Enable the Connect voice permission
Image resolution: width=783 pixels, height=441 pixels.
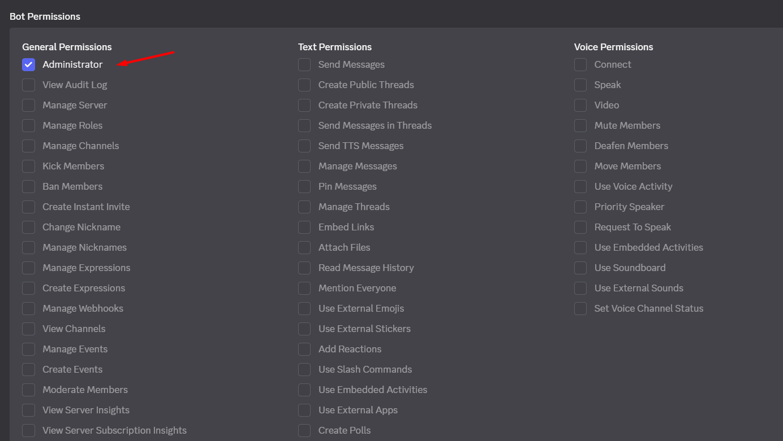pyautogui.click(x=580, y=64)
